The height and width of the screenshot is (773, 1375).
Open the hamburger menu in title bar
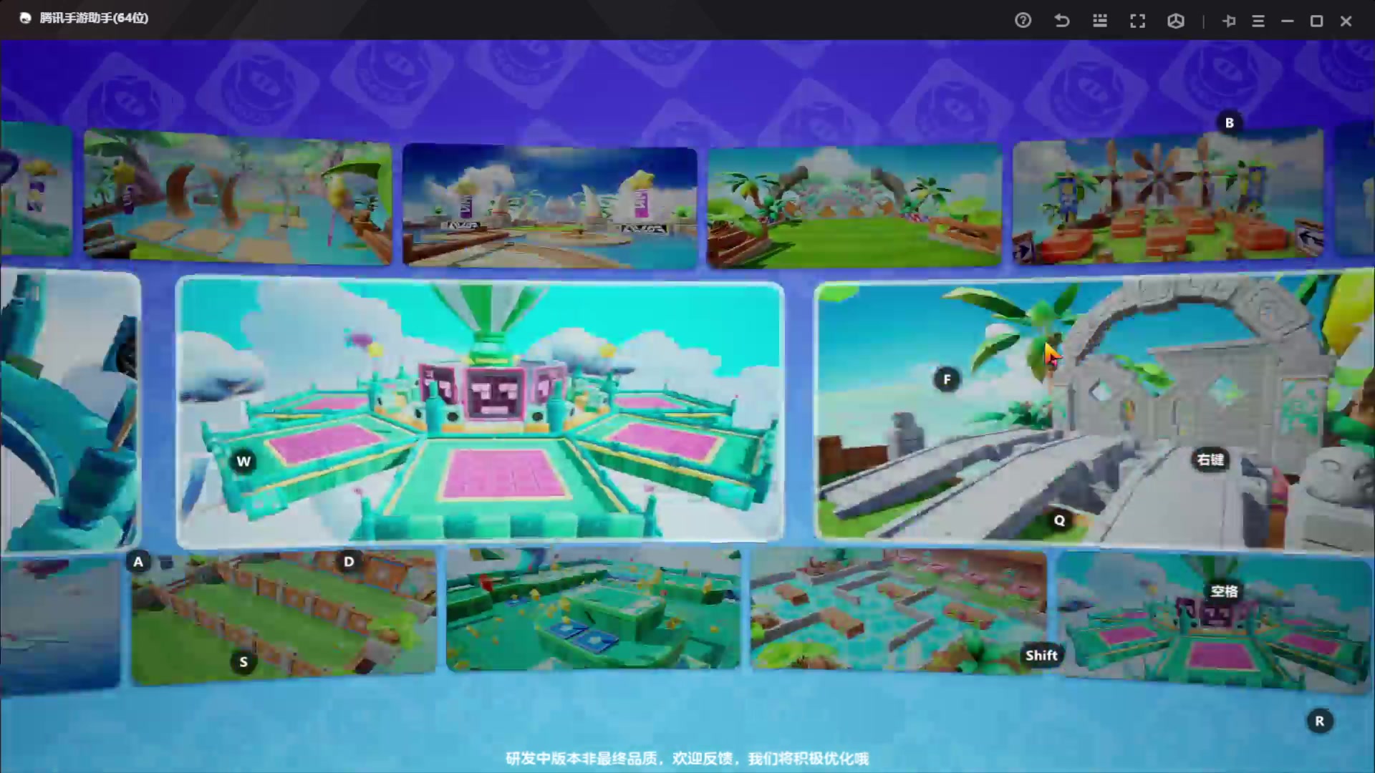(x=1258, y=21)
